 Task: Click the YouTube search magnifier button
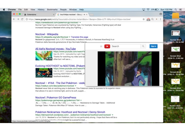click(x=143, y=46)
